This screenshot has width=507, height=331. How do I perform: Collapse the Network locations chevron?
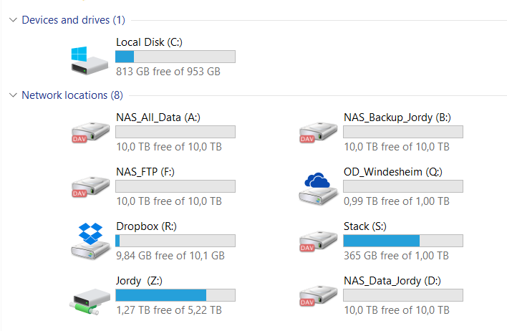pos(14,95)
